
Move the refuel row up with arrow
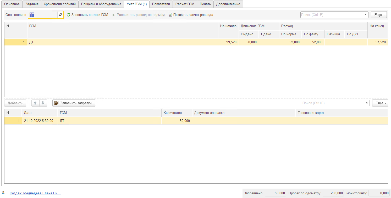click(x=35, y=103)
